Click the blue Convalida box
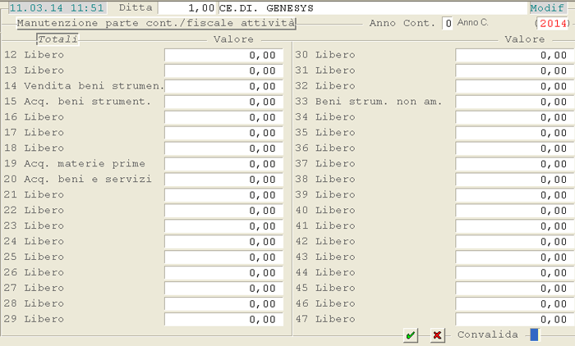The width and height of the screenshot is (575, 346). (534, 335)
